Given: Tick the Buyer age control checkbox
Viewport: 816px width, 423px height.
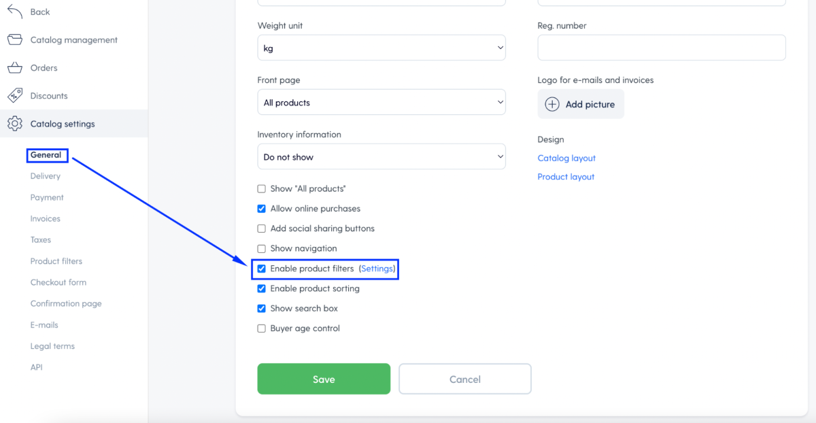Looking at the screenshot, I should tap(261, 328).
